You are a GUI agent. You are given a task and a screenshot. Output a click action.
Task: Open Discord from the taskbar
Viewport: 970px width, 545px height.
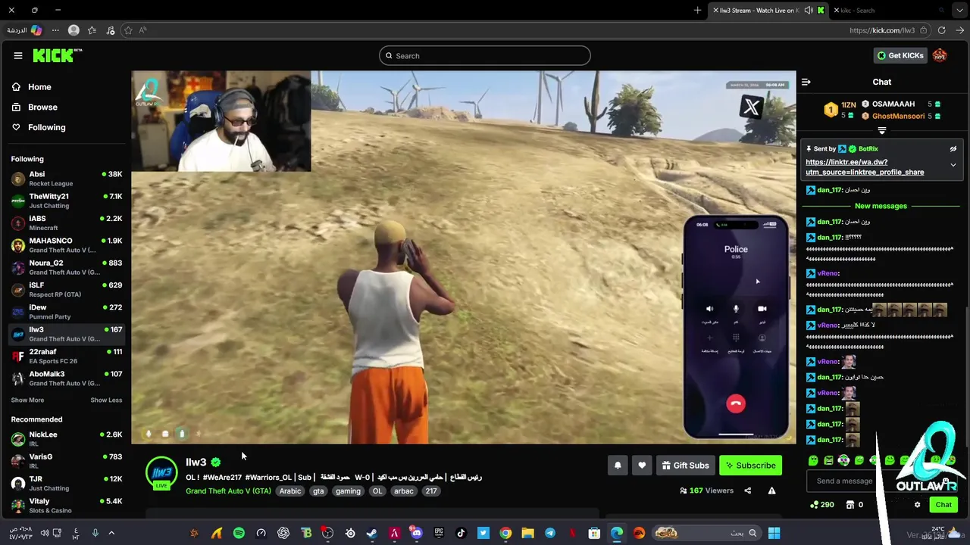pos(416,533)
